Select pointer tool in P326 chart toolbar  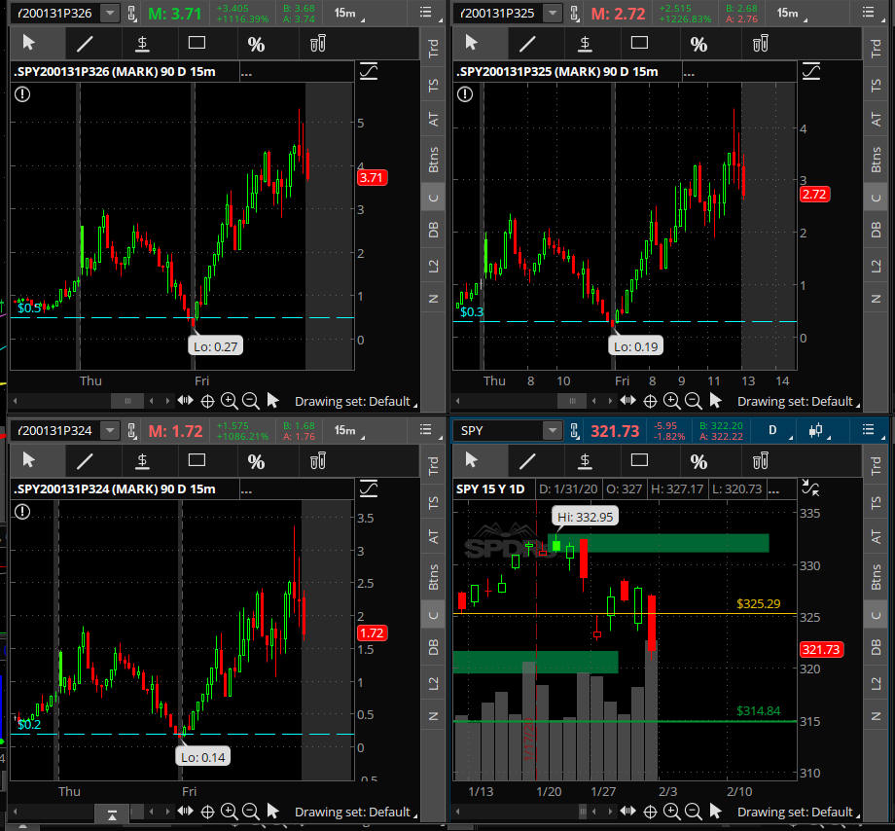[x=28, y=44]
